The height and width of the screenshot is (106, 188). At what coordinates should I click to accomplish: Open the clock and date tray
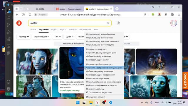[177, 102]
